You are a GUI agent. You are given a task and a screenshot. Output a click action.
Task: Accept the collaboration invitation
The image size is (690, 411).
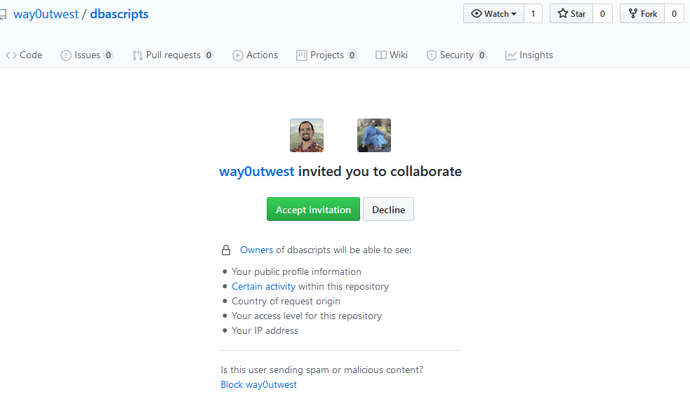coord(313,209)
